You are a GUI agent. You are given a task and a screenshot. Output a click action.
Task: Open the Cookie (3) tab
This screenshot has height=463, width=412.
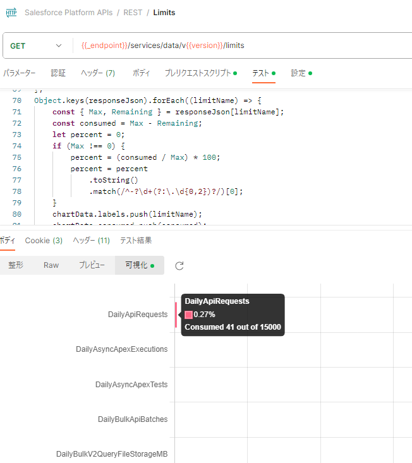(44, 241)
